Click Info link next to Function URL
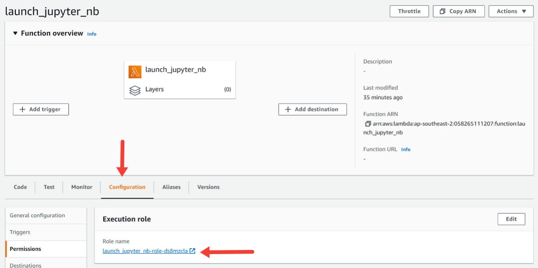The width and height of the screenshot is (538, 268). pyautogui.click(x=406, y=149)
